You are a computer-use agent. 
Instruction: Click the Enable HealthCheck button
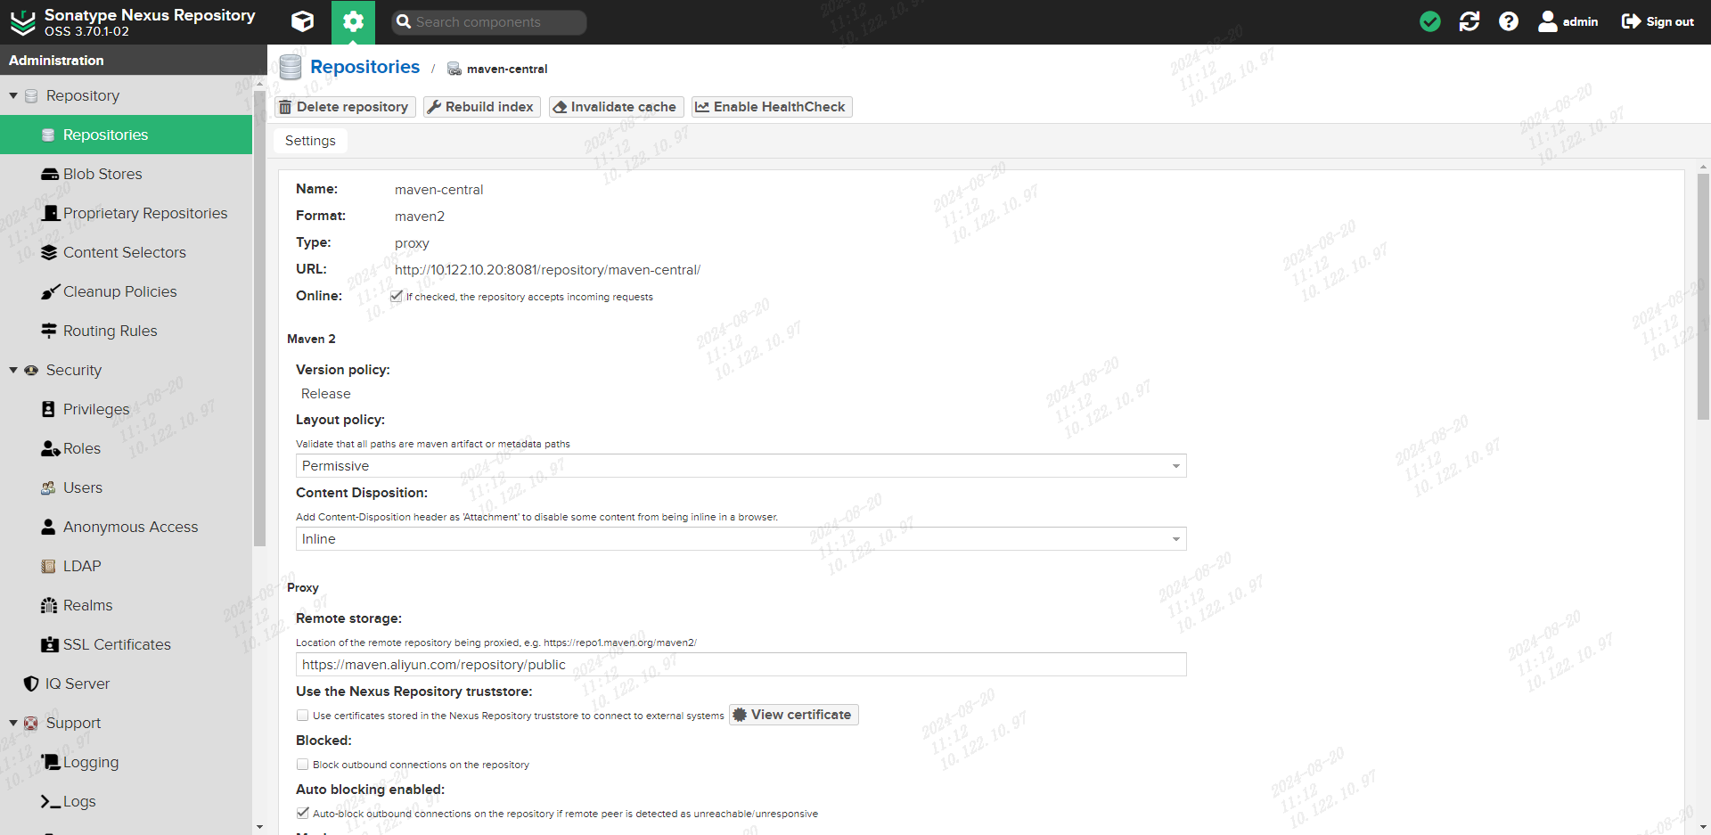pyautogui.click(x=772, y=107)
